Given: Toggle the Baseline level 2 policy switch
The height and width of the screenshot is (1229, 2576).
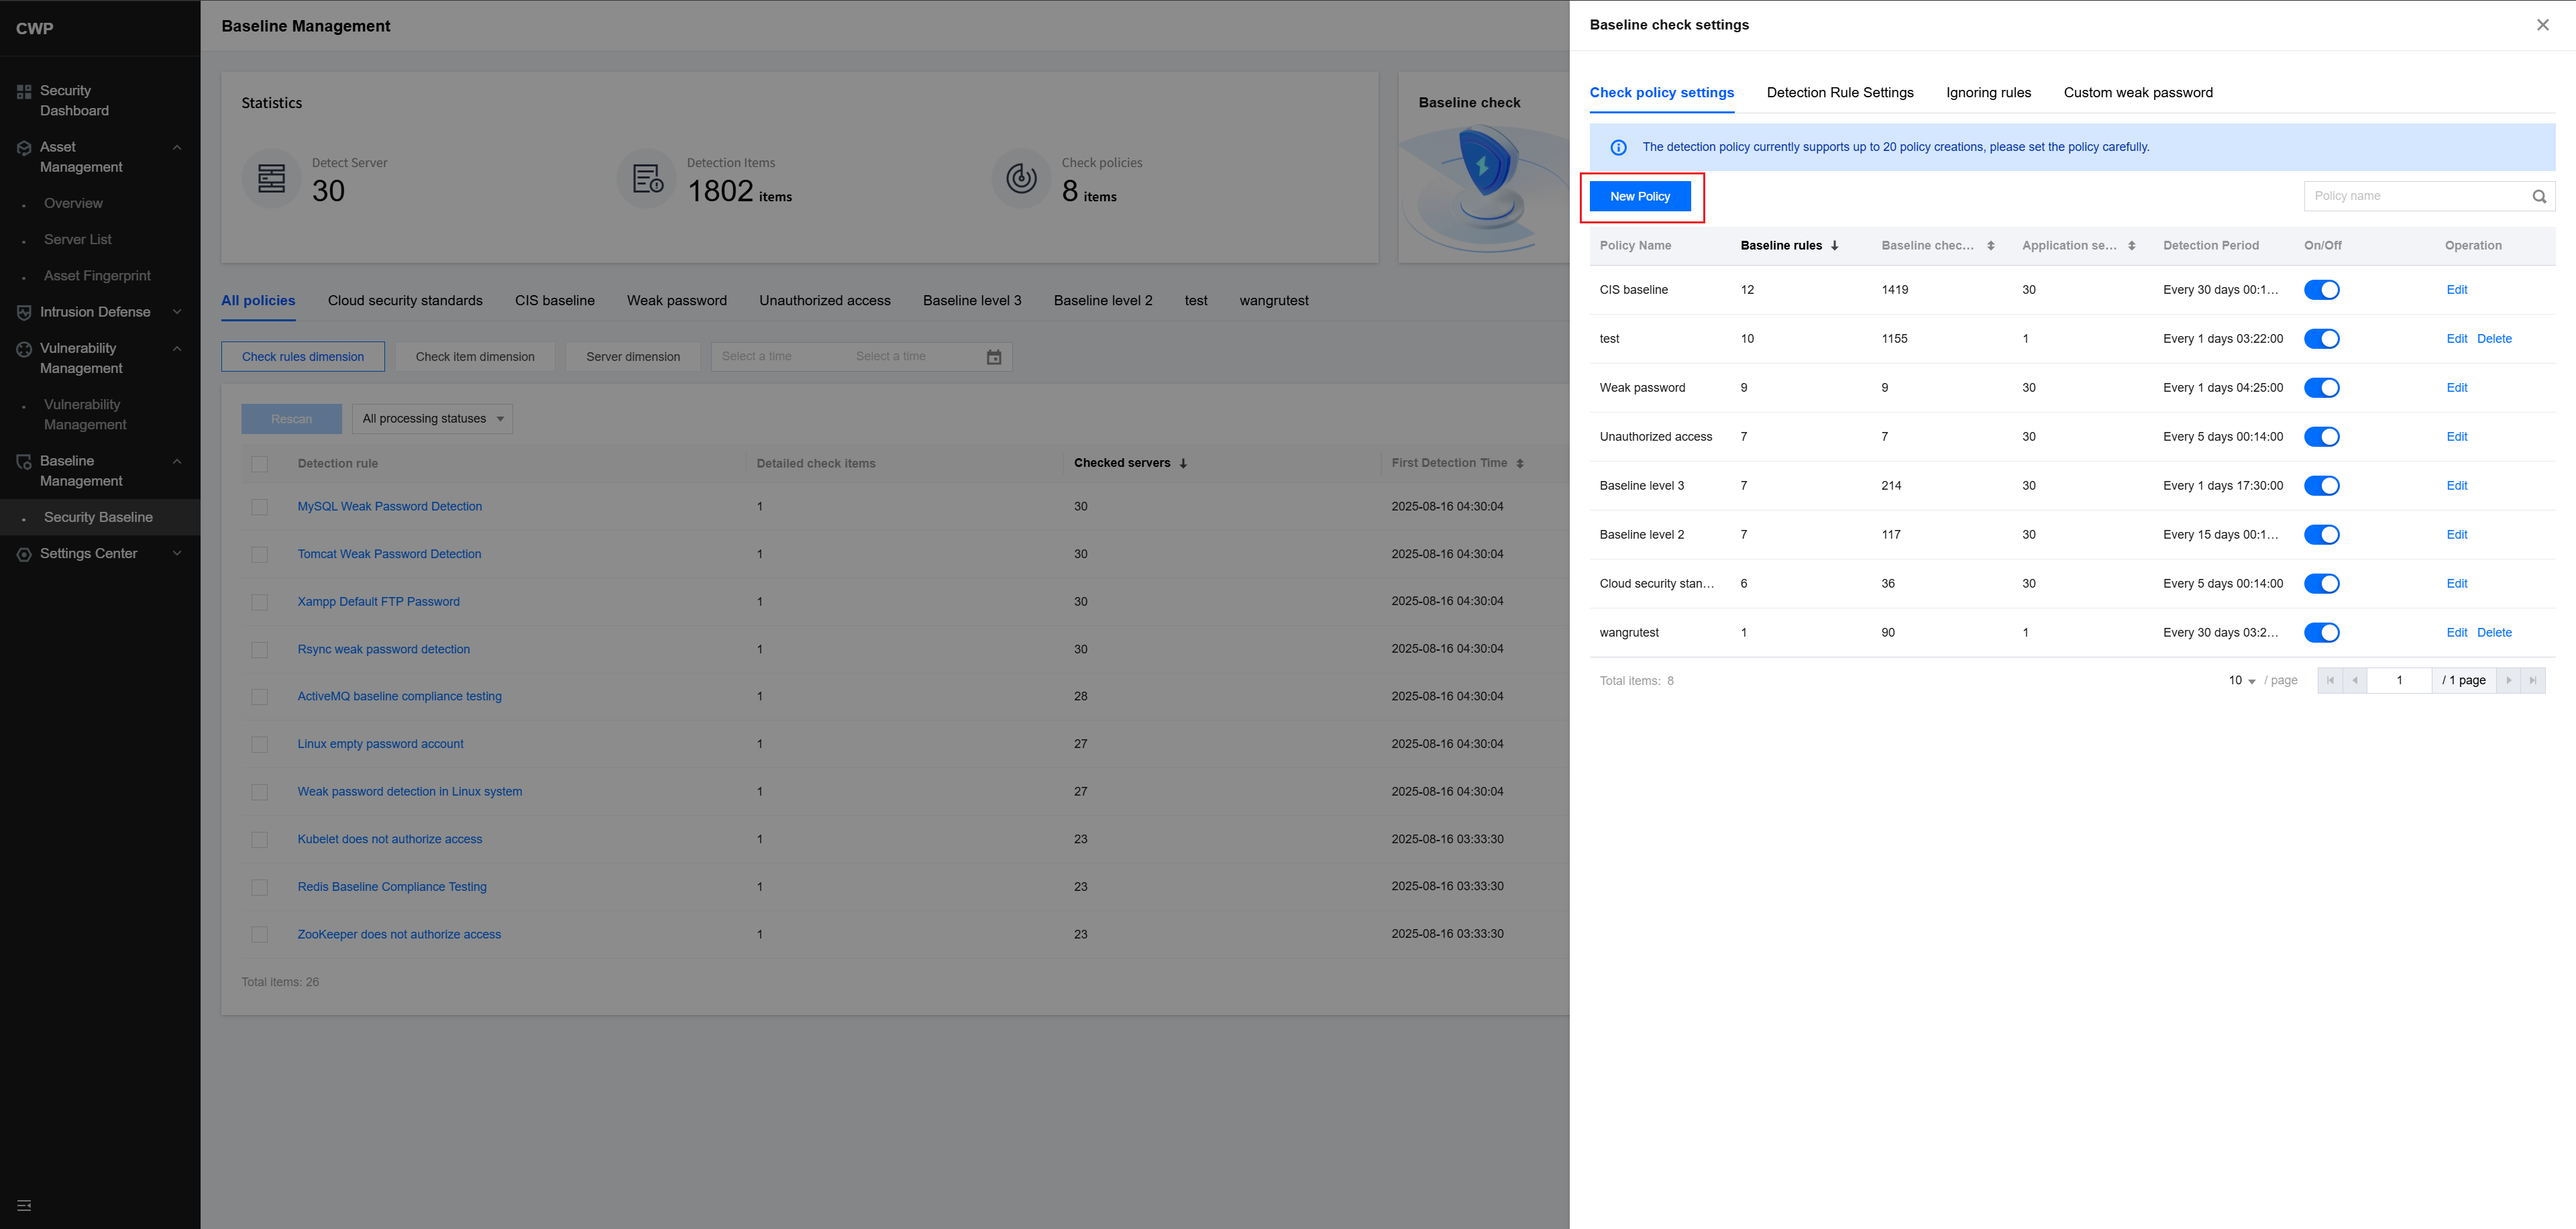Looking at the screenshot, I should (2322, 535).
